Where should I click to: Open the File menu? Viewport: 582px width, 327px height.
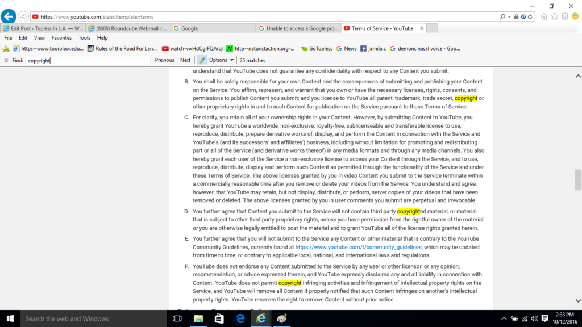pyautogui.click(x=8, y=38)
